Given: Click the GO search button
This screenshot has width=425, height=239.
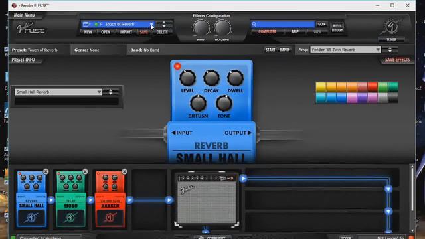Looking at the screenshot, I should coord(321,24).
